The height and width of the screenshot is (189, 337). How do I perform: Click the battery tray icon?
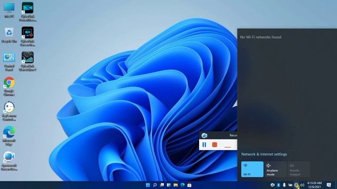coord(290,185)
